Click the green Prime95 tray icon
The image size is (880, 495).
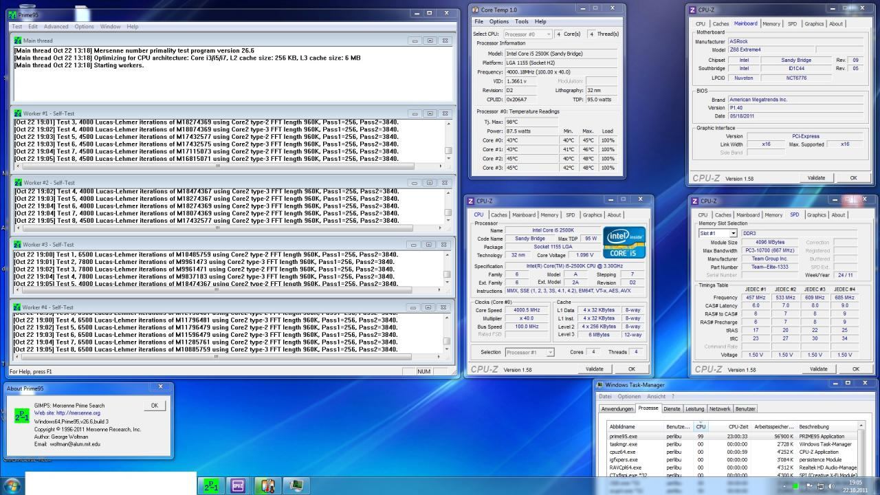(x=795, y=486)
